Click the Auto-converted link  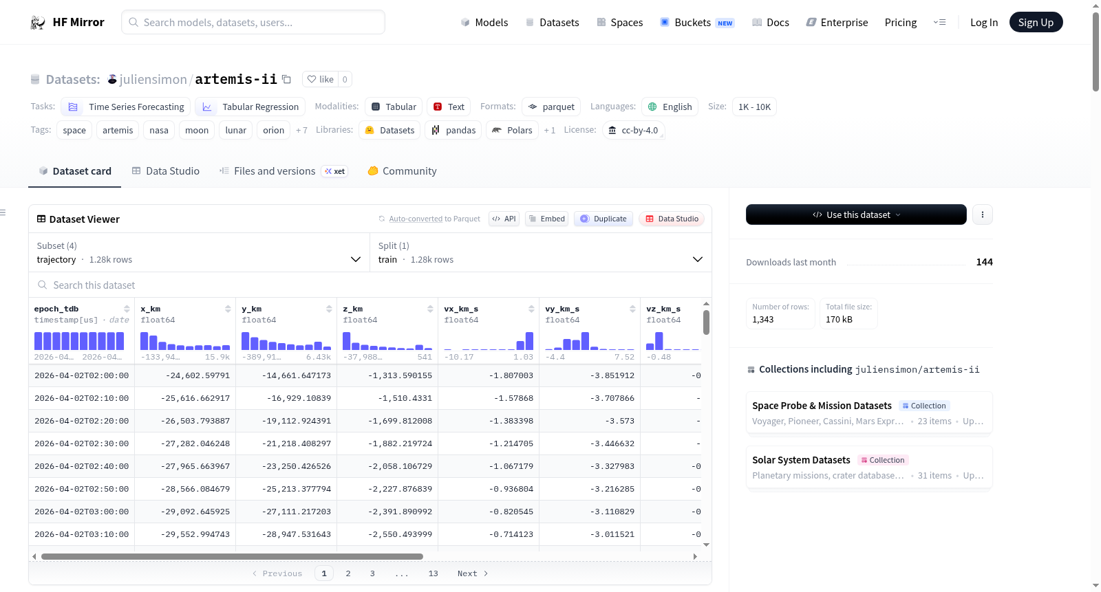point(416,219)
